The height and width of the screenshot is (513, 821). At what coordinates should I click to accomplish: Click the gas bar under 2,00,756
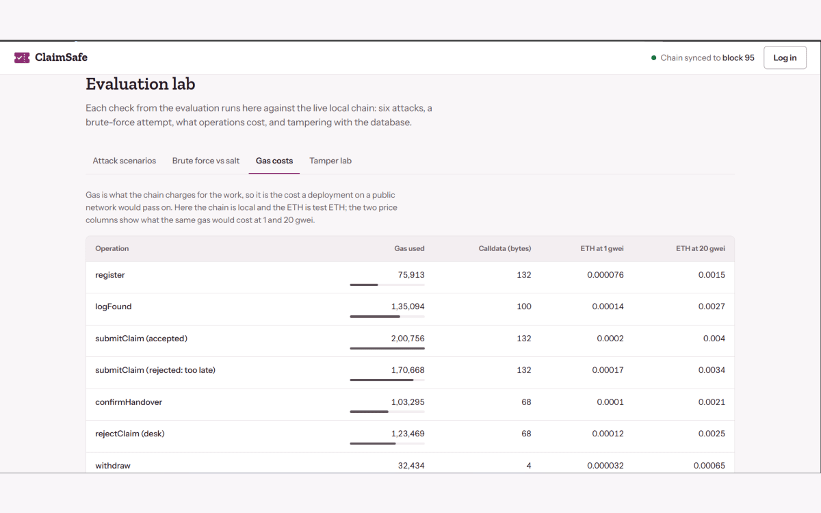click(x=387, y=348)
